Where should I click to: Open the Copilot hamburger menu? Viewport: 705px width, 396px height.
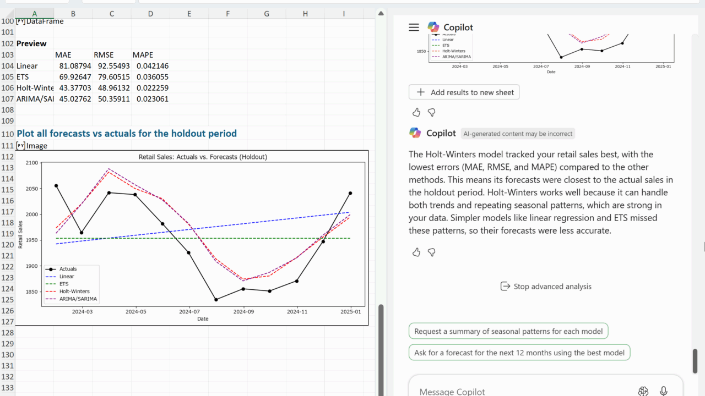[x=414, y=28]
